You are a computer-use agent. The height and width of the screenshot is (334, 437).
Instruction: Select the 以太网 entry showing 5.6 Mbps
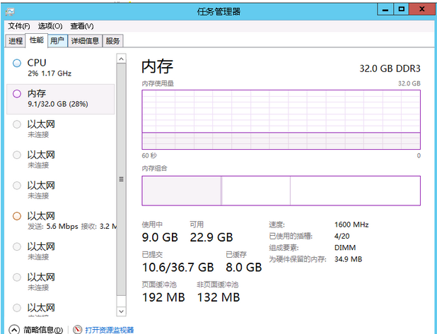pos(64,220)
